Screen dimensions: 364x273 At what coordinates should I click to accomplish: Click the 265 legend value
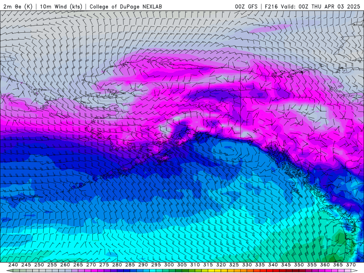pyautogui.click(x=78, y=265)
